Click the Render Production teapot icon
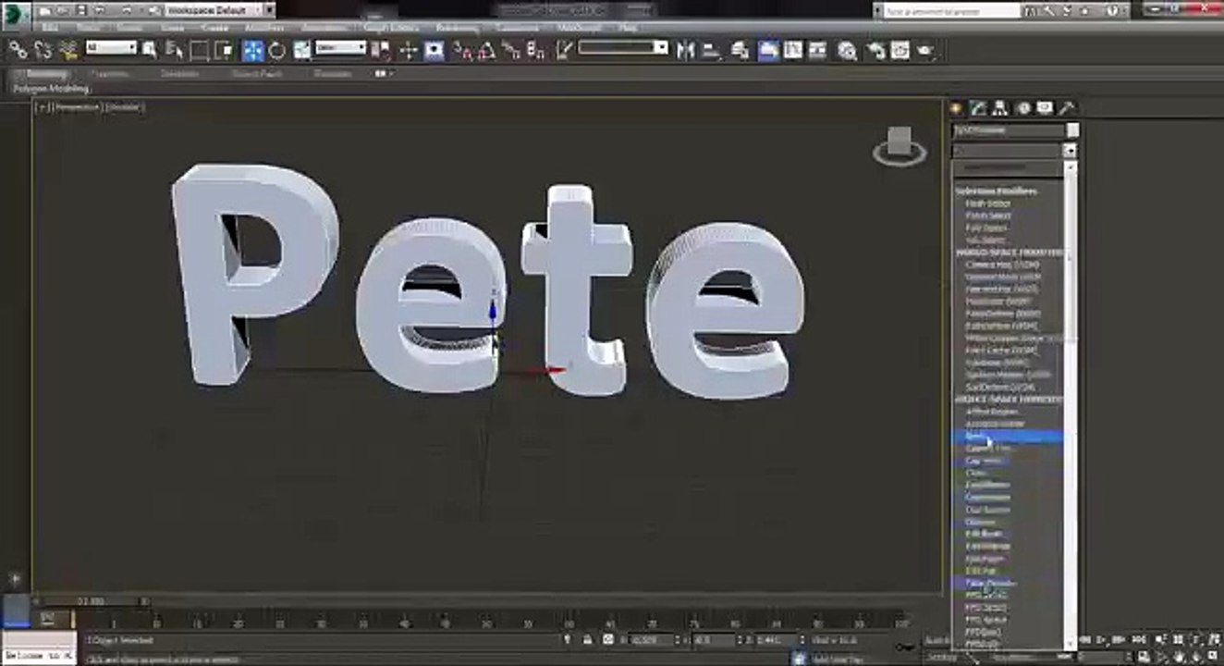 coord(925,50)
